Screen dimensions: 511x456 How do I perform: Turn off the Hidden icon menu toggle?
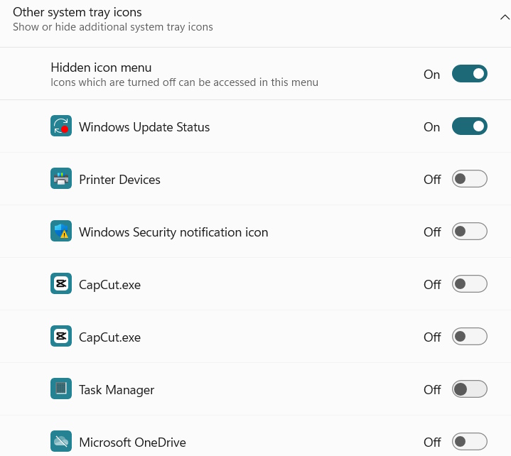[469, 74]
